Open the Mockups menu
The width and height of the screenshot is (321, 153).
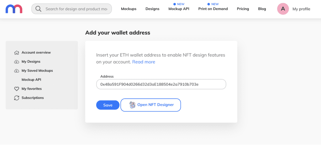click(x=129, y=9)
